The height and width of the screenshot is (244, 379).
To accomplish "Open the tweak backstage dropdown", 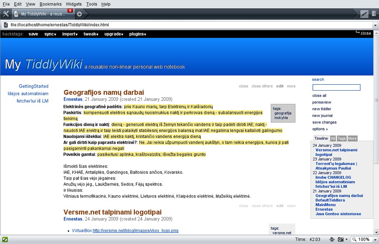I will coord(91,34).
